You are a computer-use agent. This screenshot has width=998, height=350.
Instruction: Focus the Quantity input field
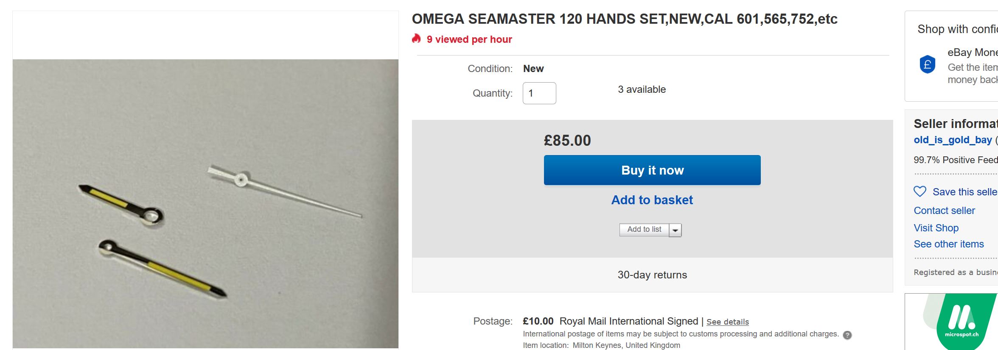click(x=539, y=93)
